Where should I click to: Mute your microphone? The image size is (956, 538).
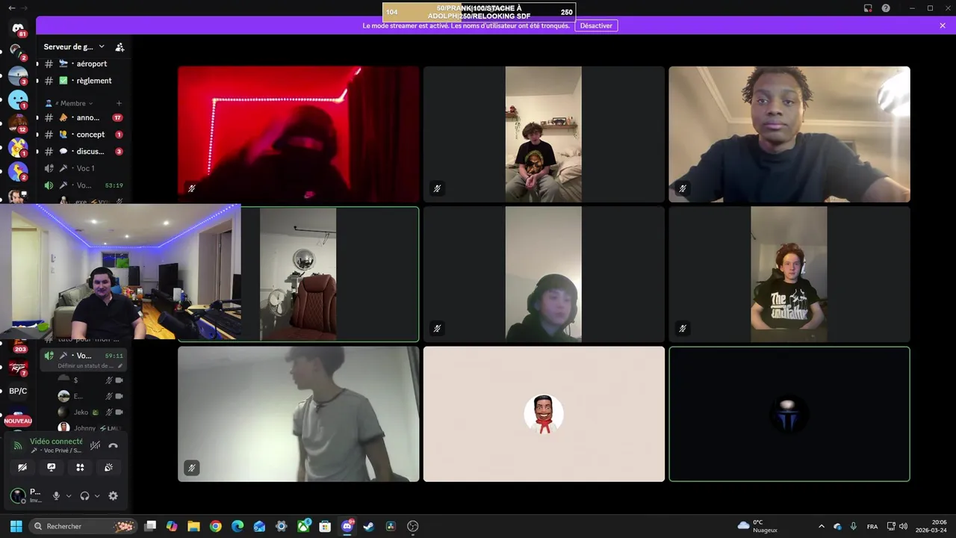(56, 495)
